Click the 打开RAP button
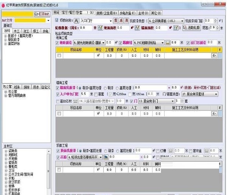The height and width of the screenshot is (195, 227). 42,14
